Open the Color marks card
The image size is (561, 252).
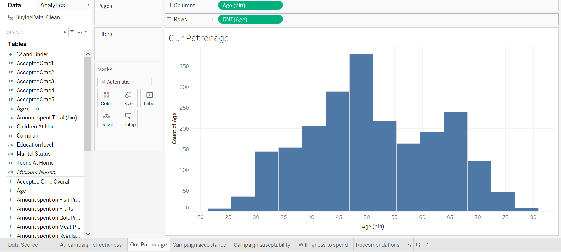(x=107, y=98)
